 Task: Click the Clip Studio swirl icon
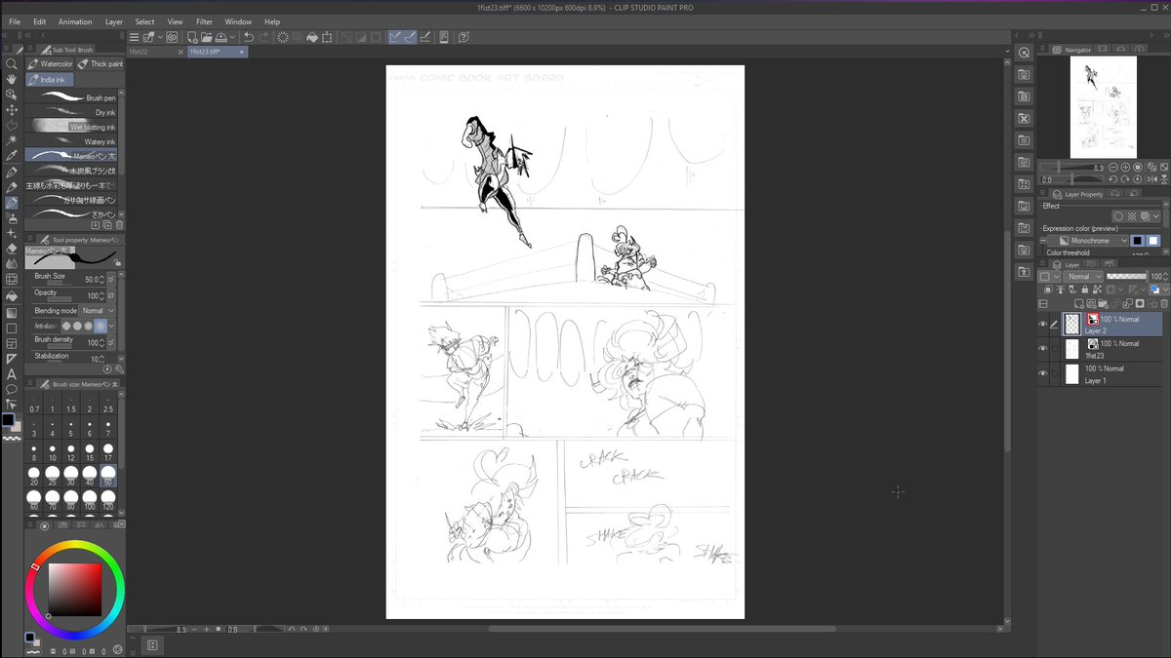click(x=172, y=37)
